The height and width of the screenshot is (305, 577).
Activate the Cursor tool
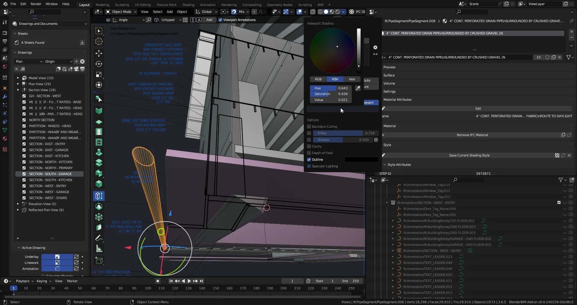(x=99, y=41)
